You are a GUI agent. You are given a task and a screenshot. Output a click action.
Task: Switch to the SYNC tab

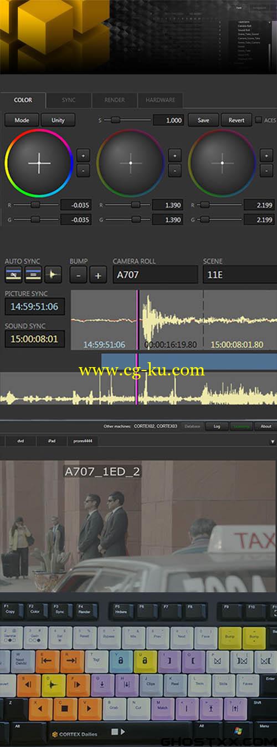[x=69, y=100]
